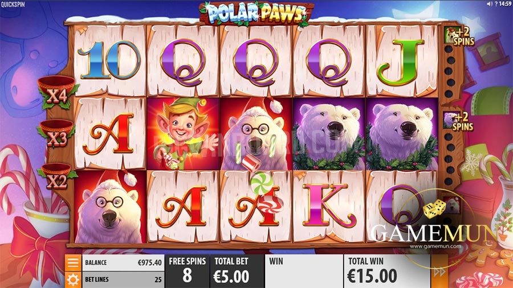
Task: Click the Bet Lines 25 field
Action: point(123,279)
